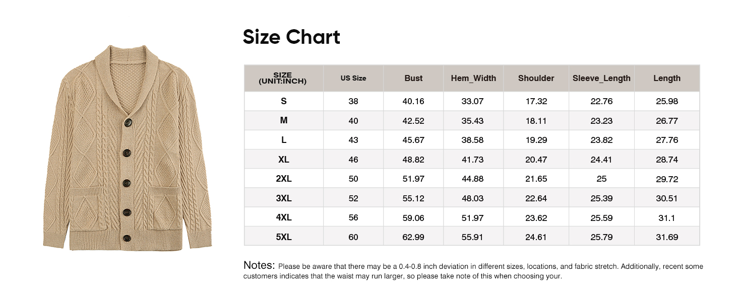
Task: Click the 2XL size row label
Action: [284, 179]
